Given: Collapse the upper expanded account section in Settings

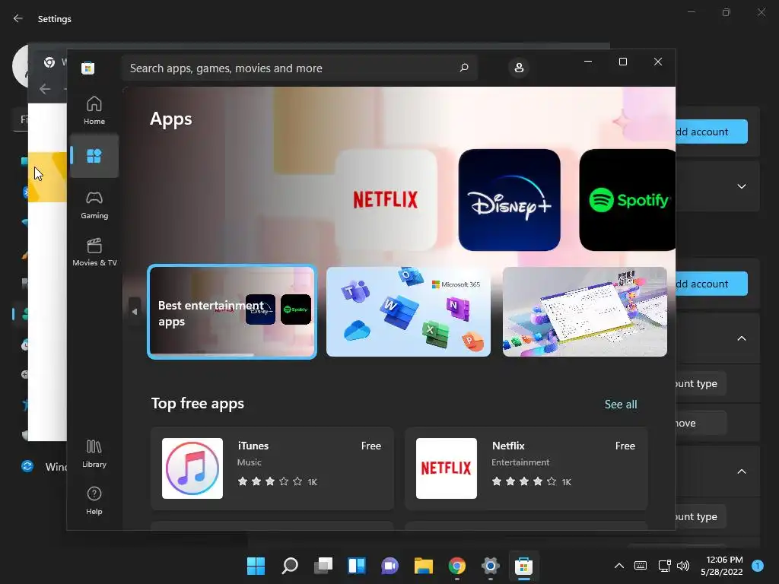Looking at the screenshot, I should pyautogui.click(x=741, y=338).
